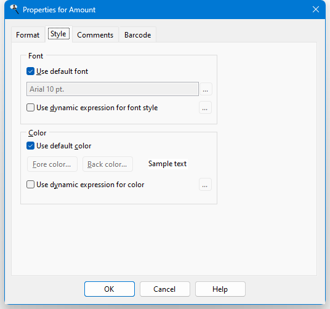This screenshot has width=330, height=309.
Task: Open font chooser ellipsis next to Arial 10 pt.
Action: coord(206,89)
